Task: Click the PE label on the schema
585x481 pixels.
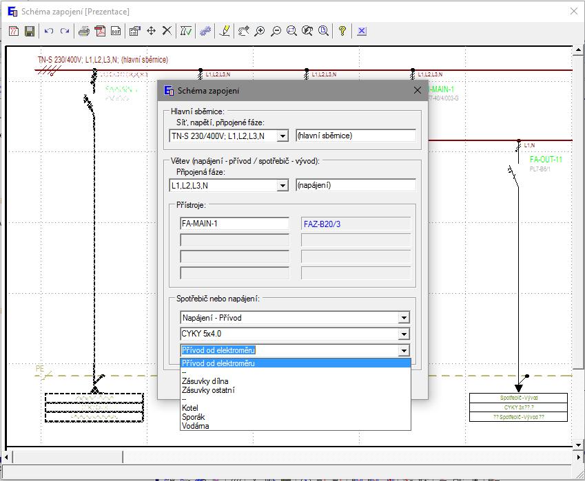Action: 40,368
